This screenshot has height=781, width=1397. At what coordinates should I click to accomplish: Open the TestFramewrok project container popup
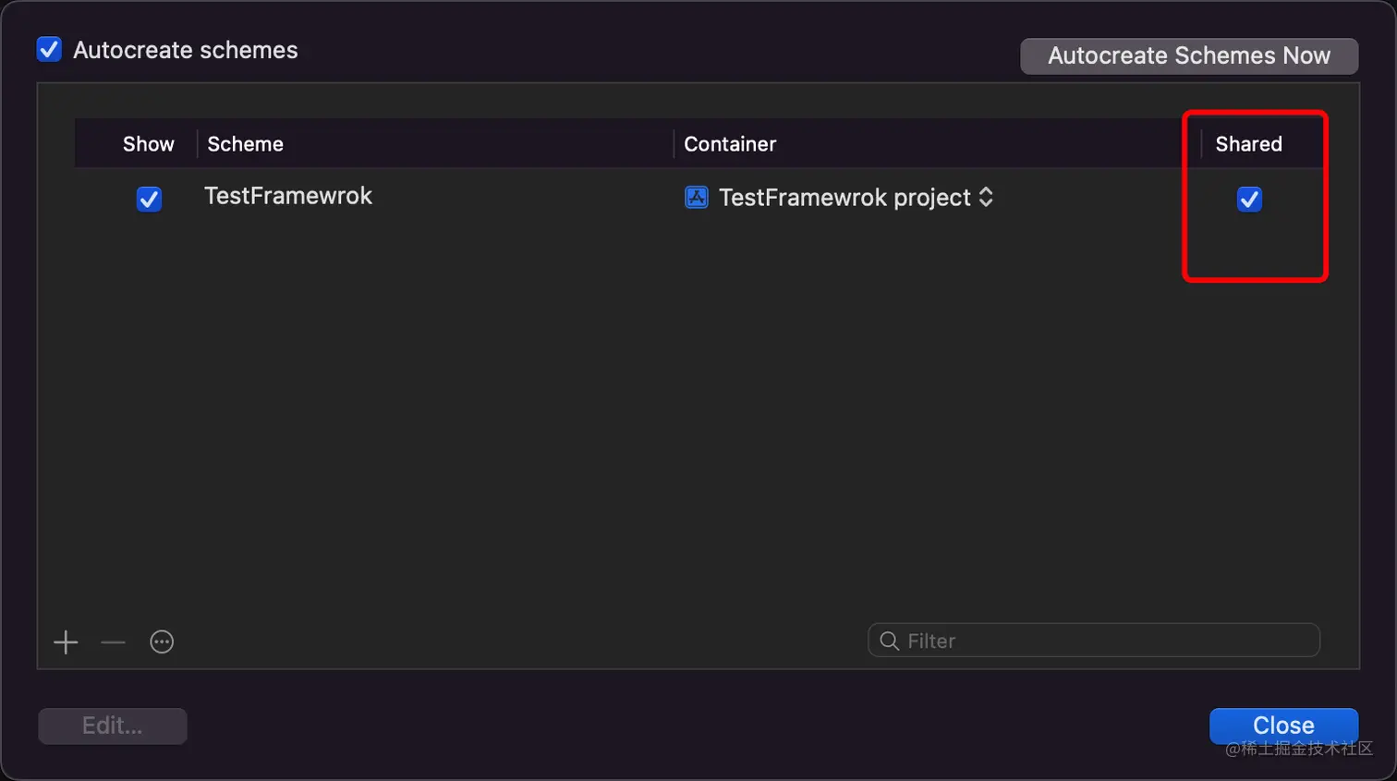coord(844,198)
